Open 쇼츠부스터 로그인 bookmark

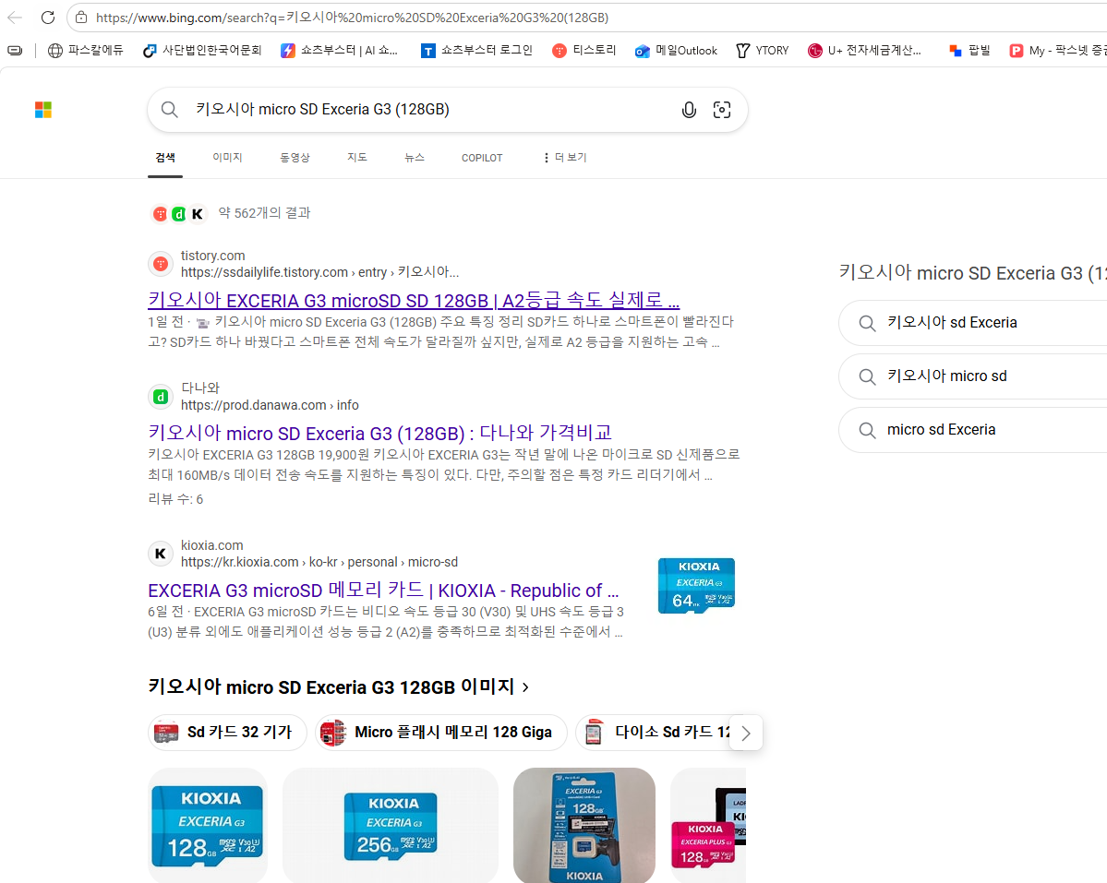coord(476,50)
